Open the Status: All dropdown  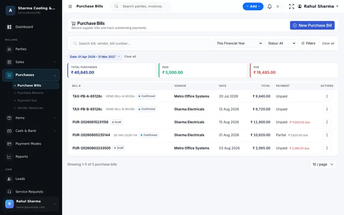(x=281, y=43)
